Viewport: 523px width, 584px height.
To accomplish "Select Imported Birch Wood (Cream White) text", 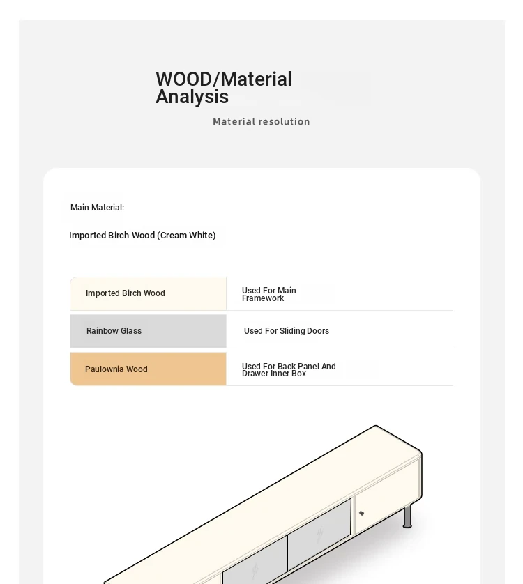I will click(x=142, y=236).
